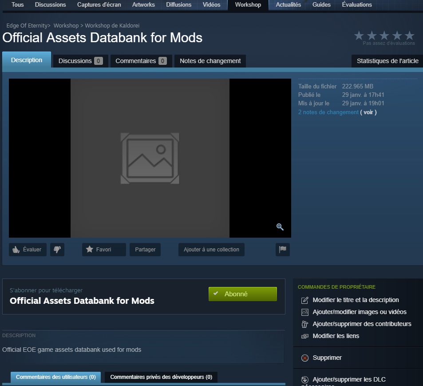The height and width of the screenshot is (386, 423).
Task: Show Commentaires des utilisateurs (0) tab
Action: tap(55, 377)
